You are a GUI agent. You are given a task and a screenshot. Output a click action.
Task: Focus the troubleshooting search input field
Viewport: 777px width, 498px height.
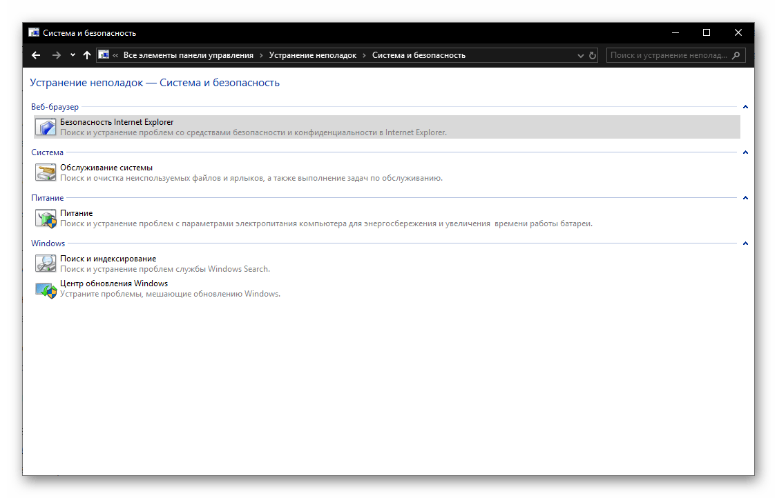668,55
